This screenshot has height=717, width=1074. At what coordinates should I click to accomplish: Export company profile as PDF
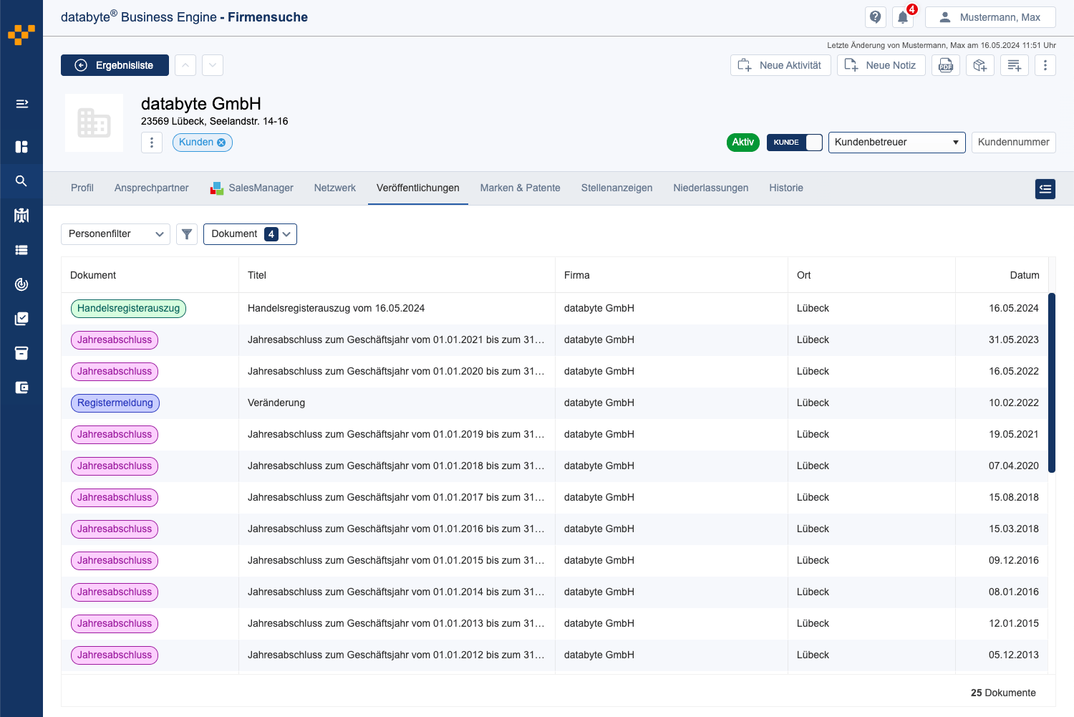tap(946, 65)
